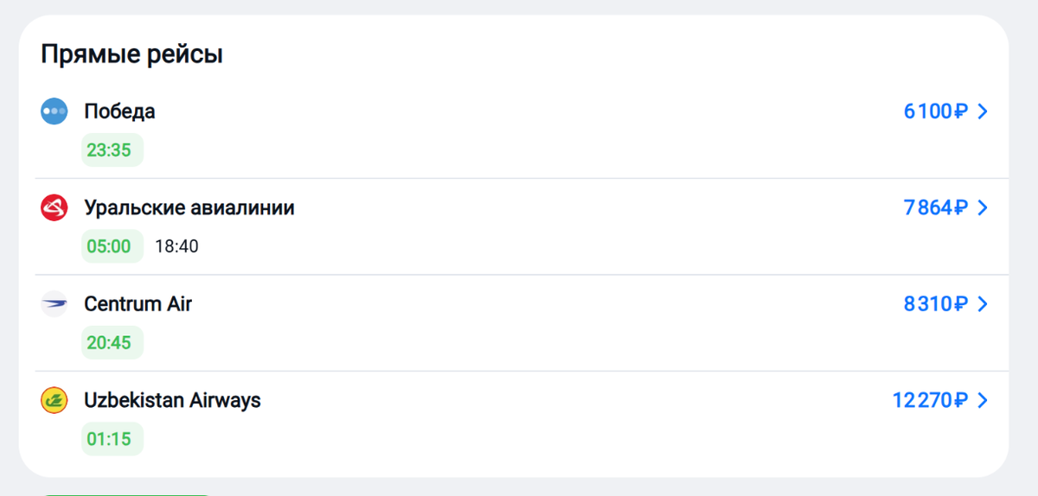Screen dimensions: 1038x496
Task: Expand Centrum Air row chevron
Action: pos(982,304)
